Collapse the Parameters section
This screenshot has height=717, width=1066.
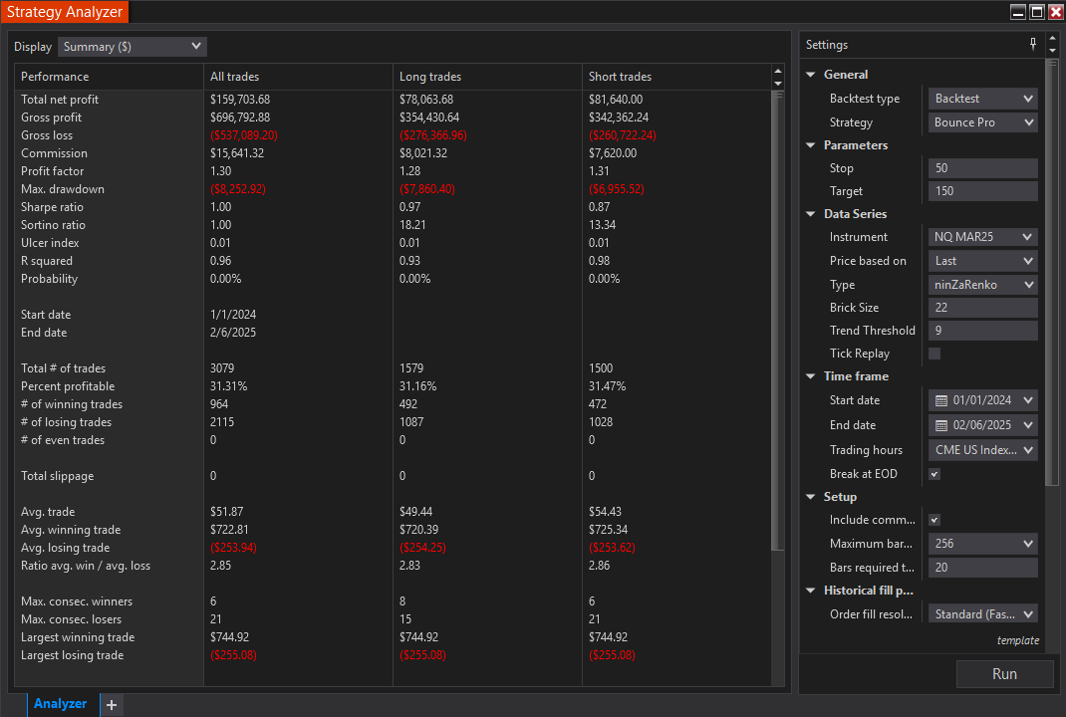pyautogui.click(x=810, y=145)
